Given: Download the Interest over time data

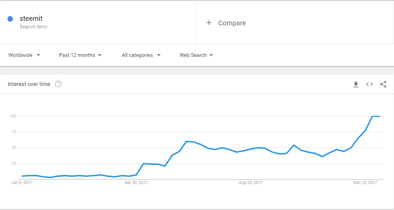Looking at the screenshot, I should pos(356,84).
